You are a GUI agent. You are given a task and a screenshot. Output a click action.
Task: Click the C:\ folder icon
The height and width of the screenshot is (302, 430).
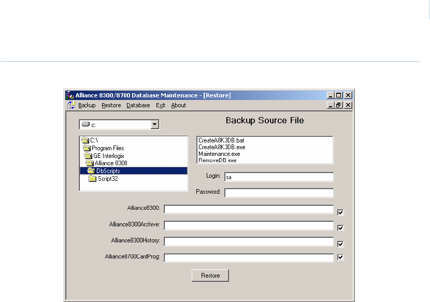[85, 140]
